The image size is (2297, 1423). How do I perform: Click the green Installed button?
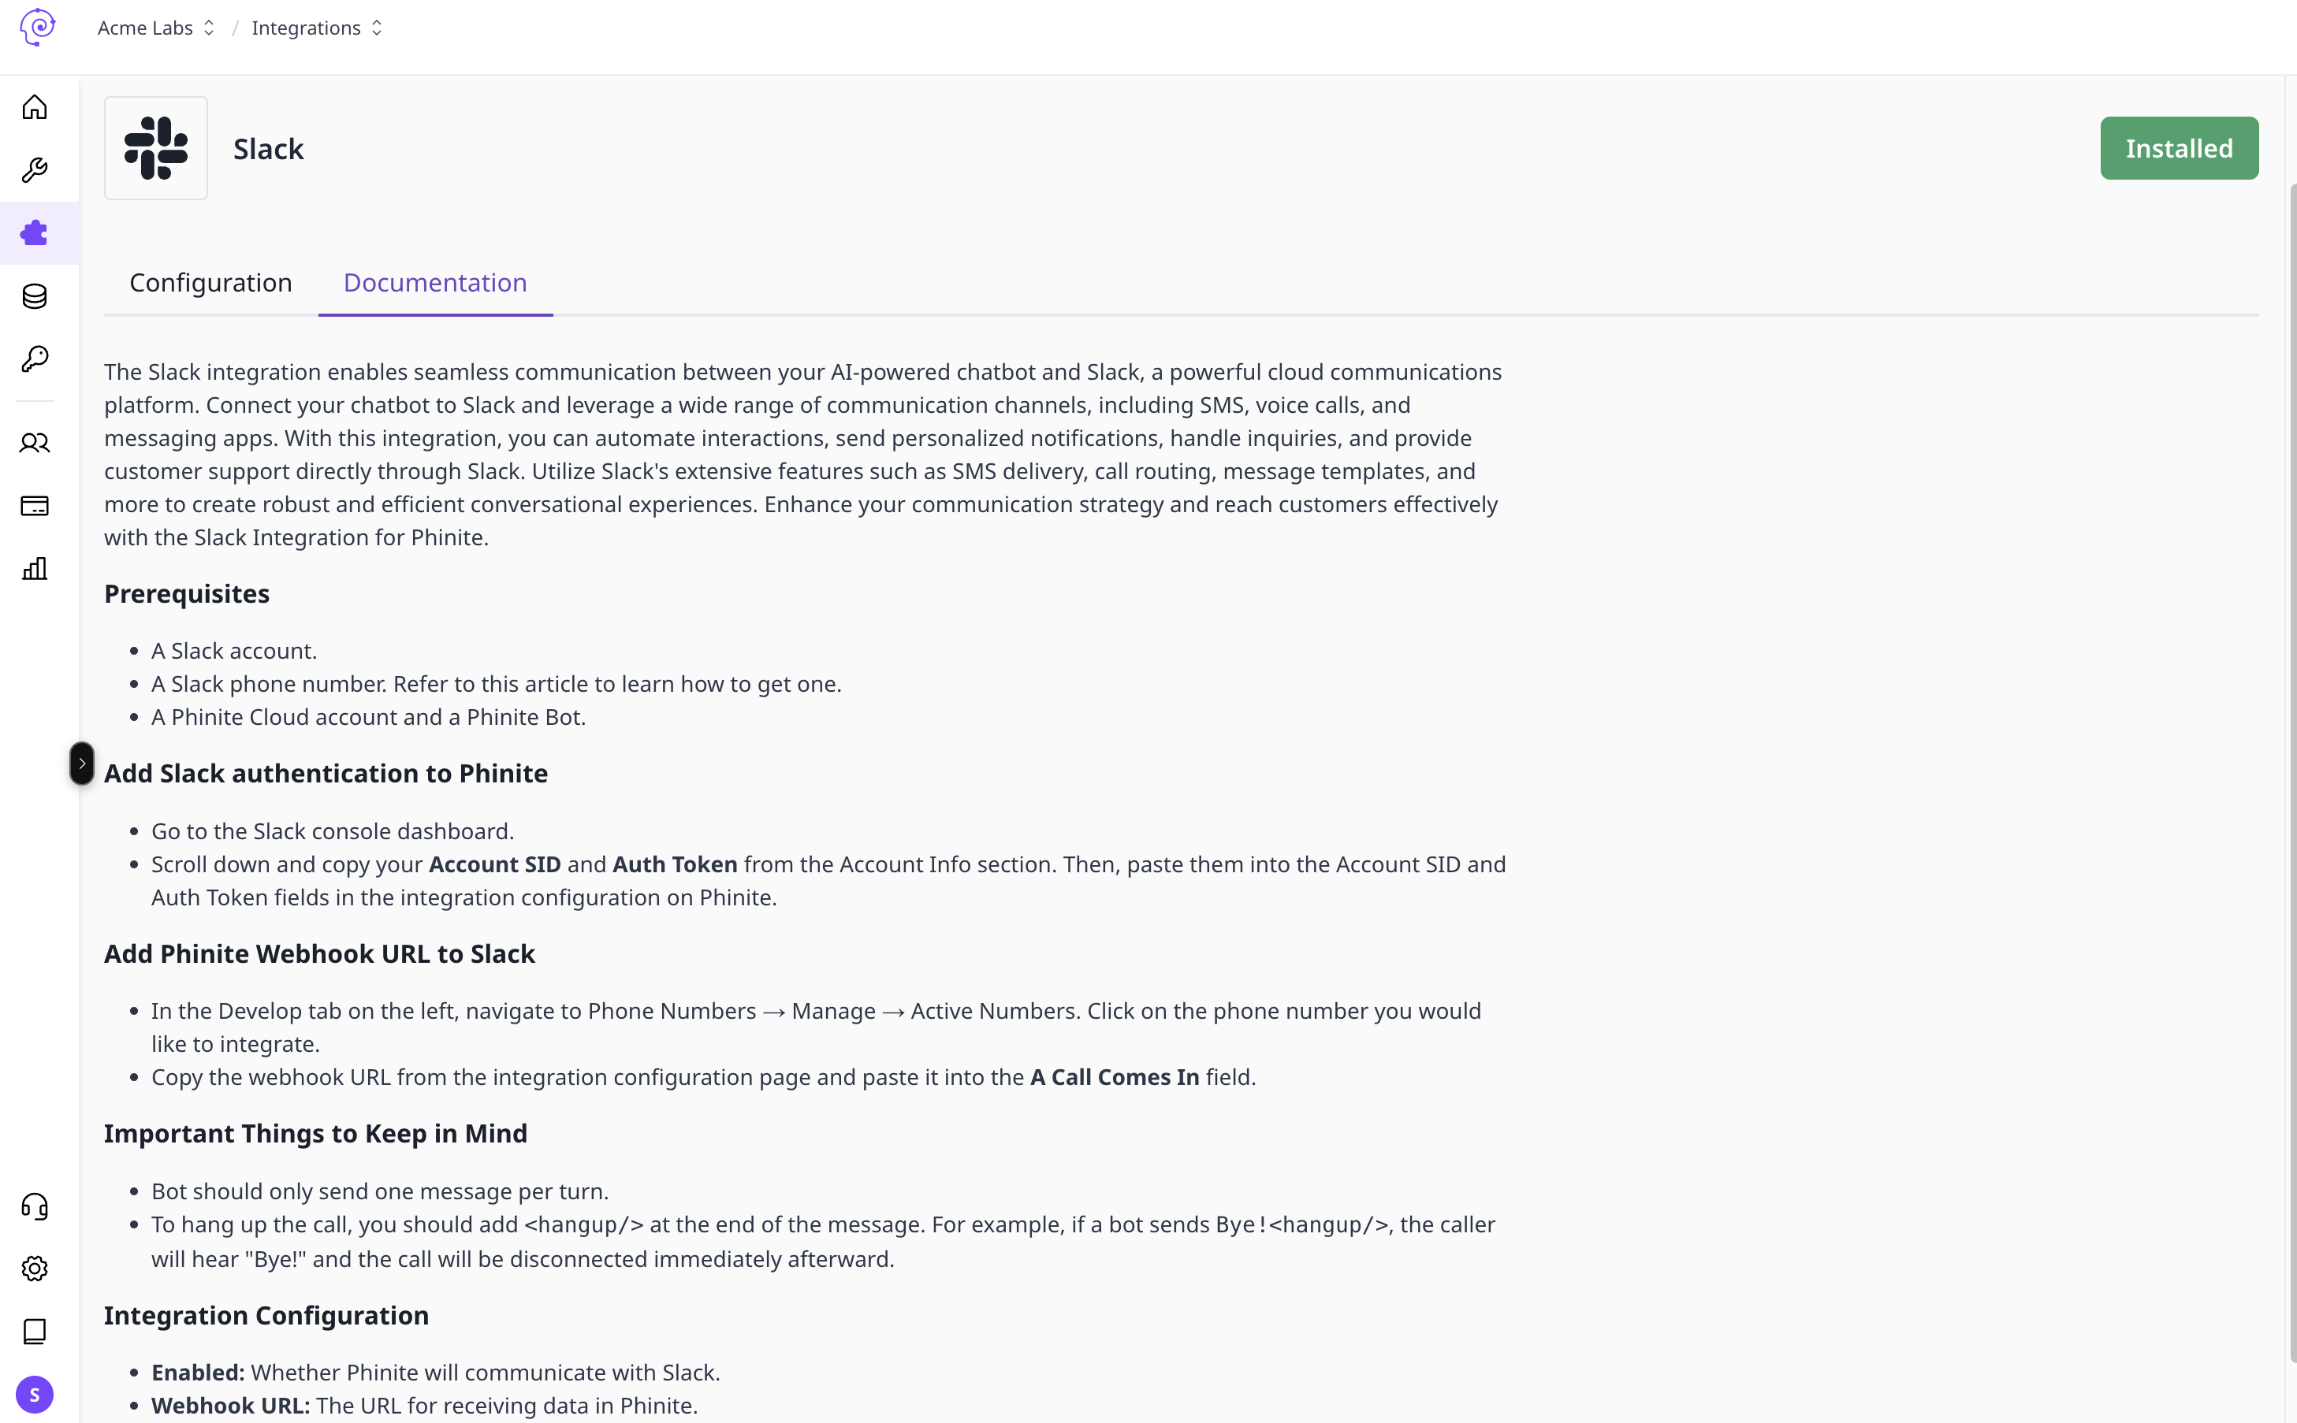pos(2179,148)
